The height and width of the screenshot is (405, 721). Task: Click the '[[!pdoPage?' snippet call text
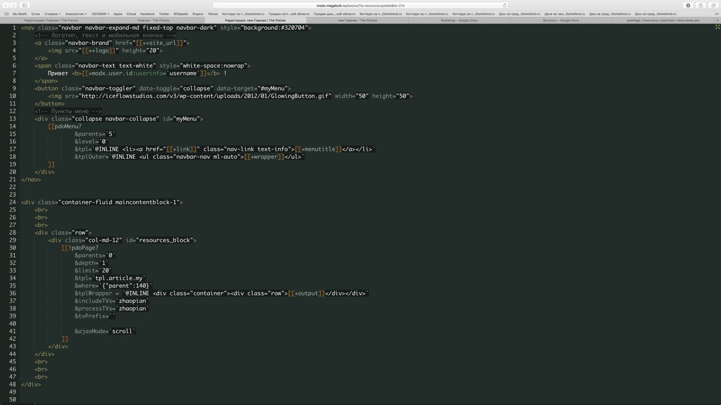coord(80,247)
